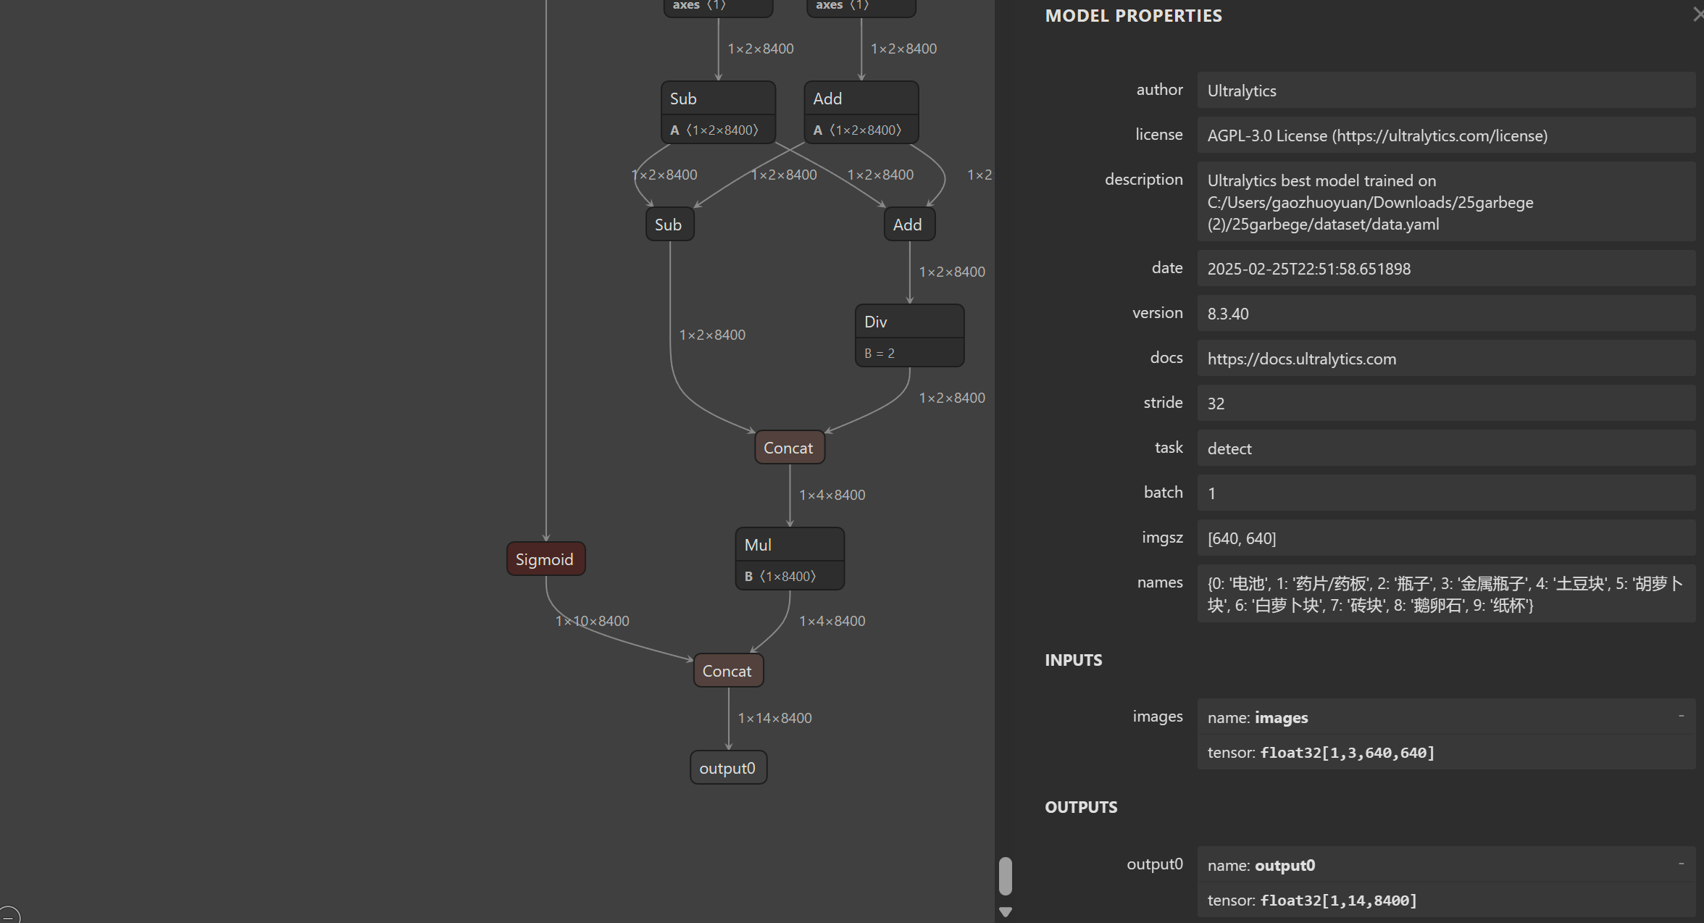Select the Mul node
The image size is (1704, 923).
(x=788, y=545)
